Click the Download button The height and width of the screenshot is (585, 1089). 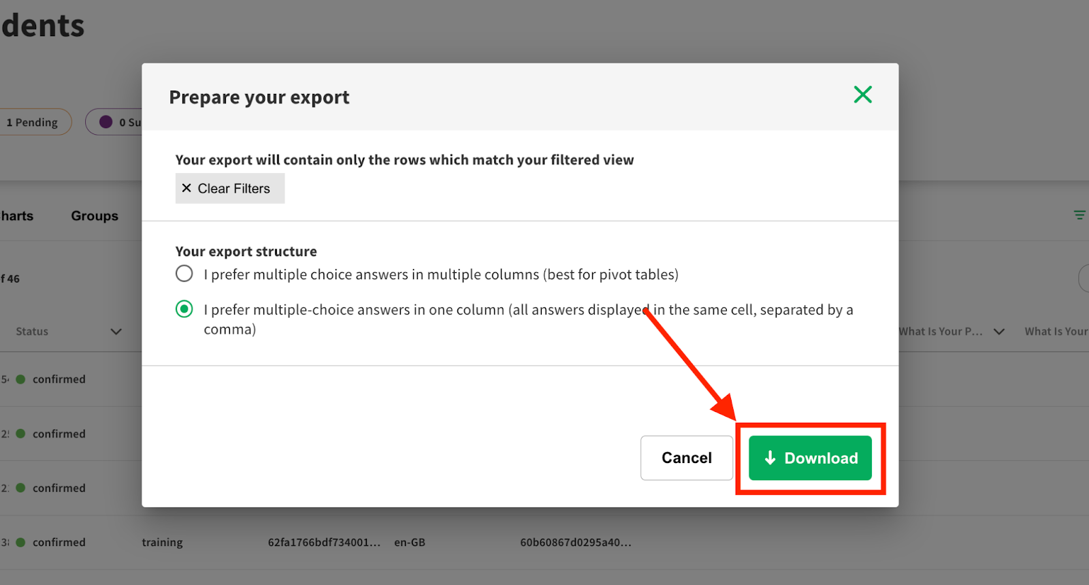point(810,458)
